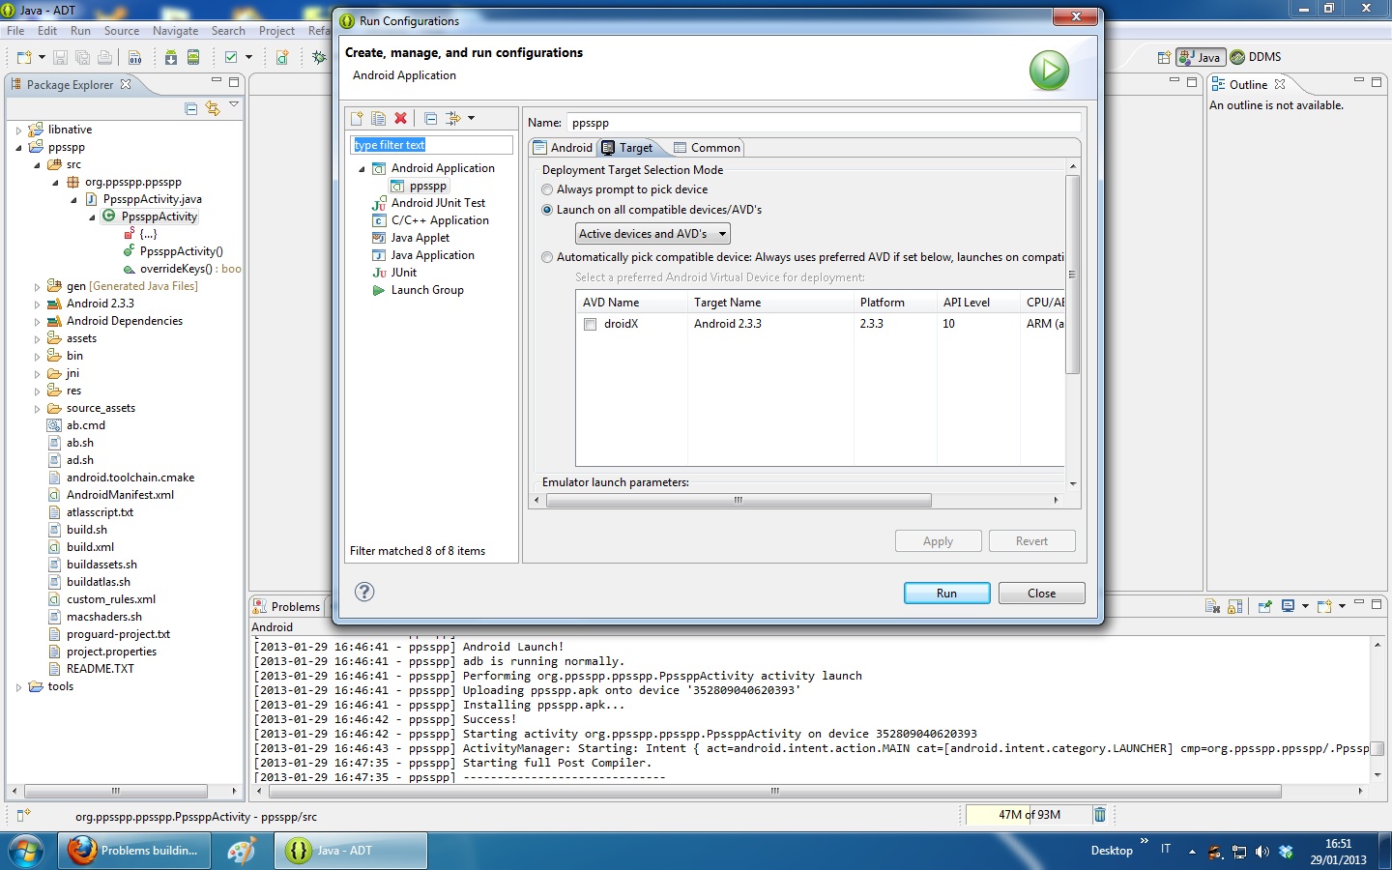Check the droidX AVD checkbox
This screenshot has height=870, width=1392.
[x=590, y=325]
